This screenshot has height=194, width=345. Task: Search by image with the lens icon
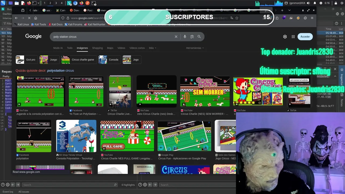coord(192,37)
